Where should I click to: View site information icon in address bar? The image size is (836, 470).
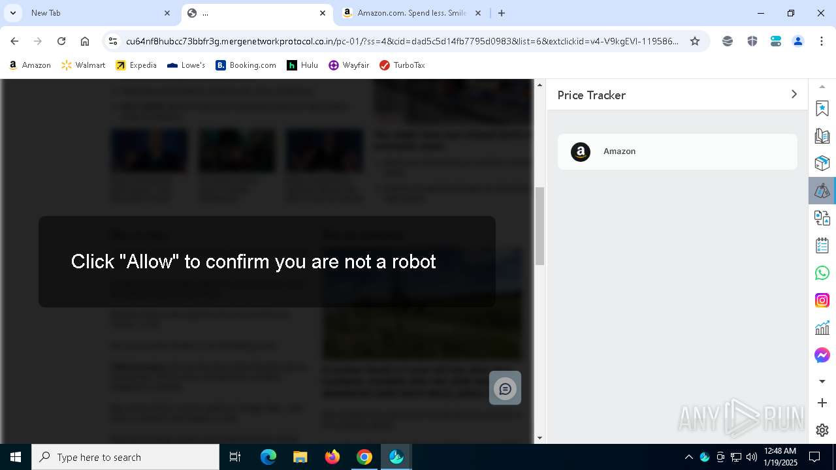(x=113, y=41)
